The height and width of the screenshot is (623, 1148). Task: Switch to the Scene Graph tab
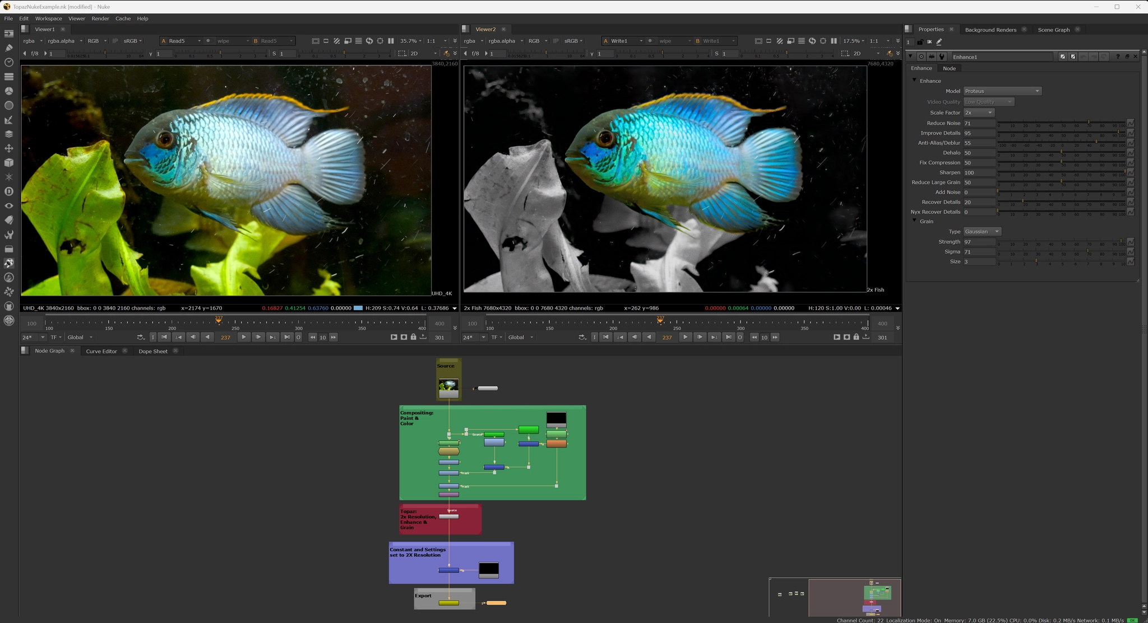tap(1053, 30)
